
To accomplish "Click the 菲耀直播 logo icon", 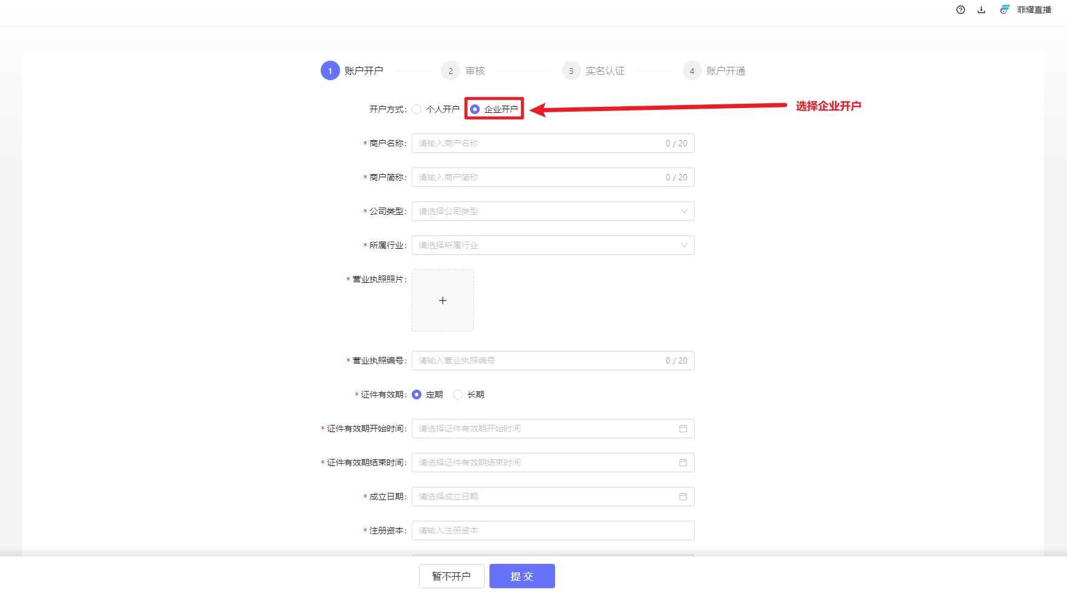I will [1005, 10].
